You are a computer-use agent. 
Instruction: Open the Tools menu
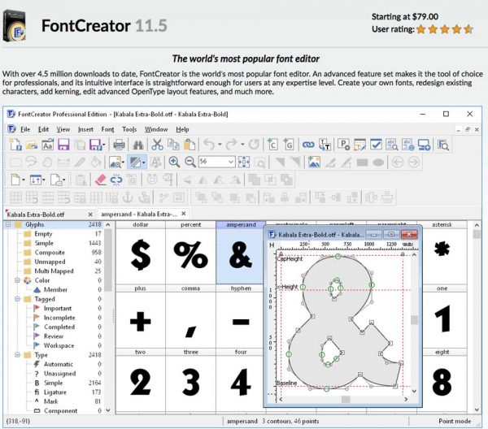tap(129, 129)
